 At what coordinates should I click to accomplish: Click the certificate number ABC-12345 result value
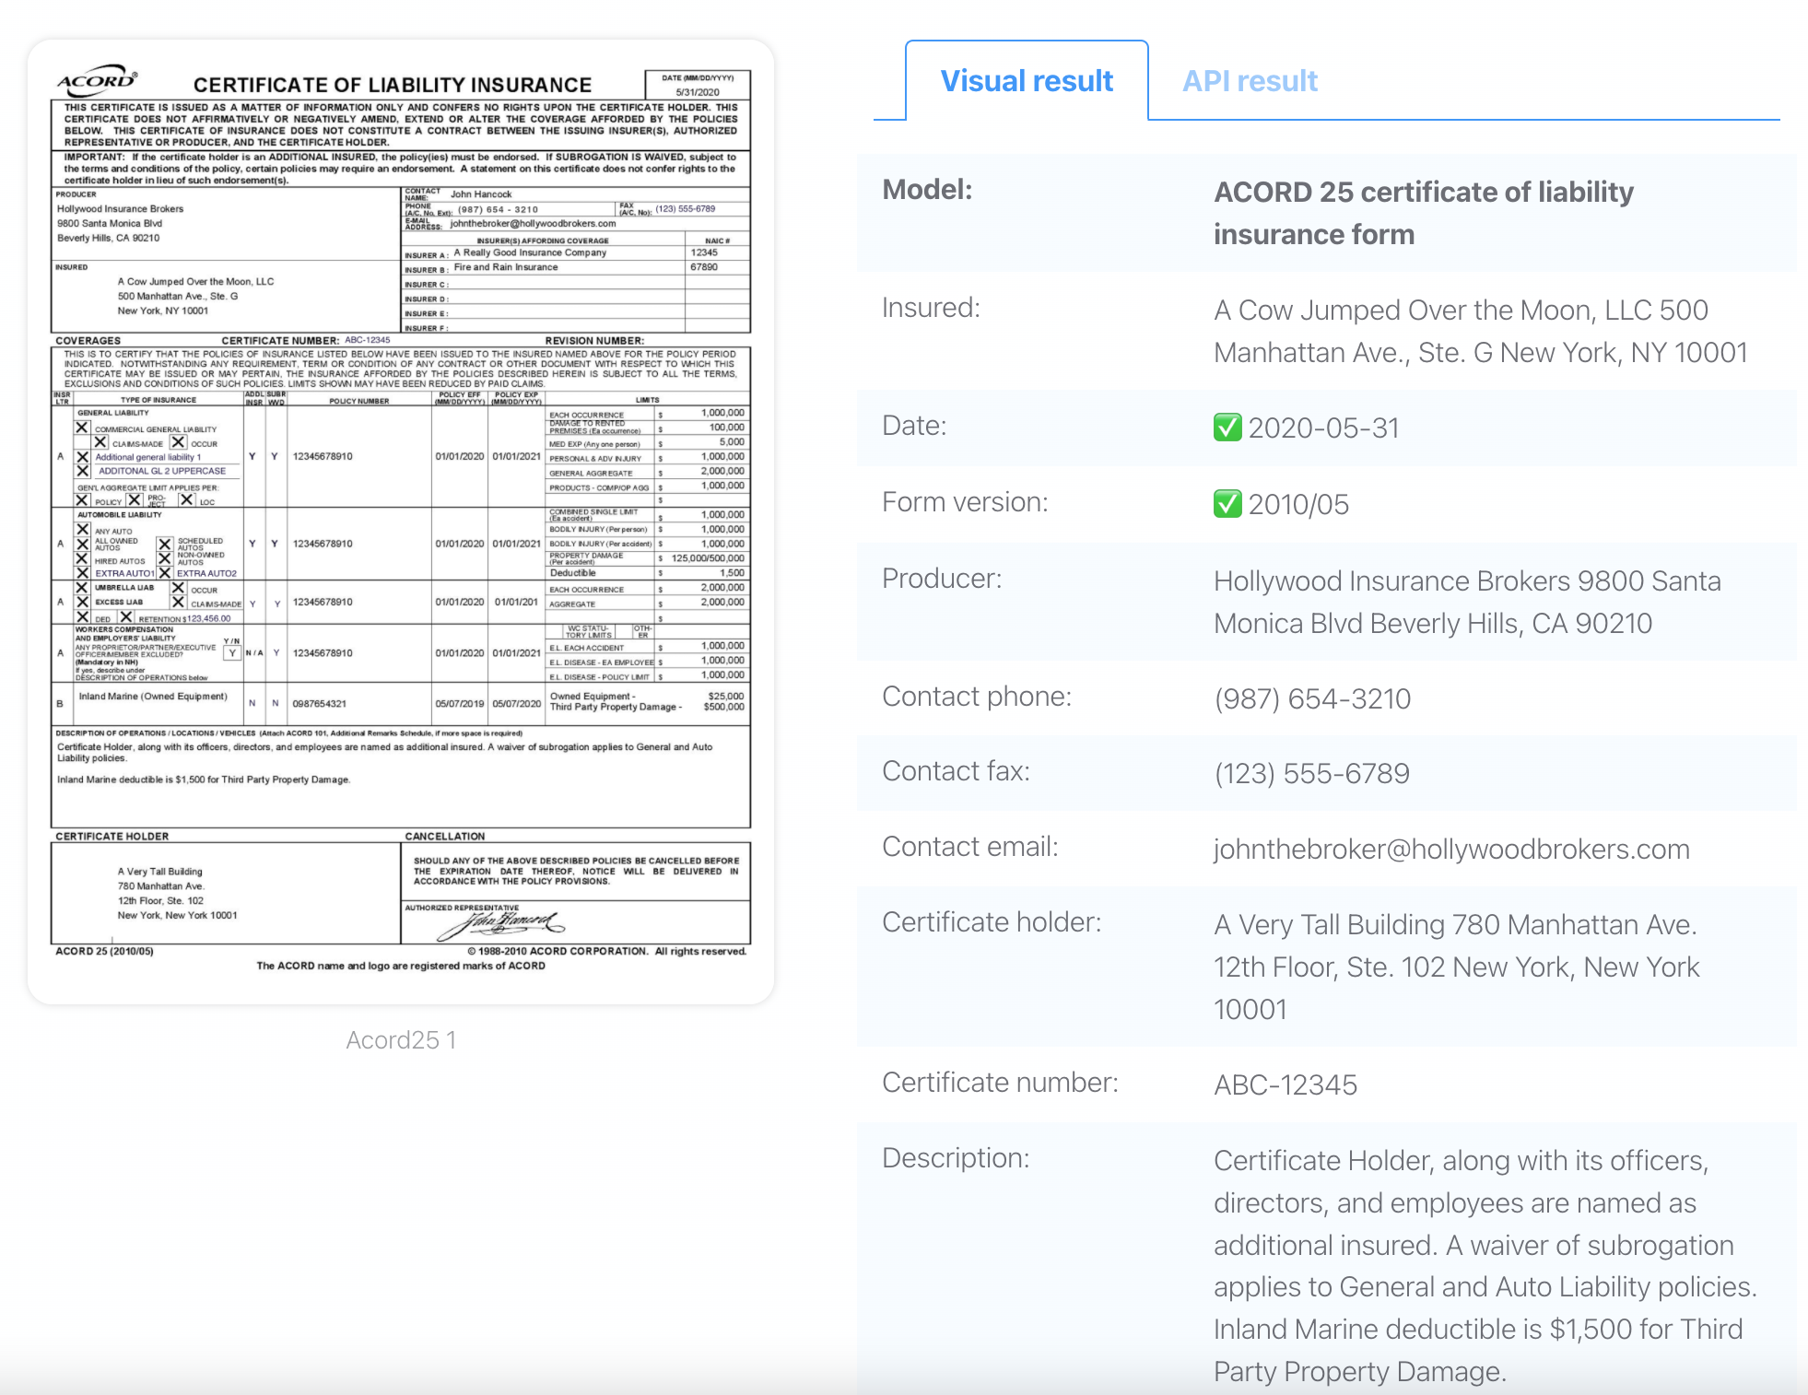pyautogui.click(x=1285, y=1084)
